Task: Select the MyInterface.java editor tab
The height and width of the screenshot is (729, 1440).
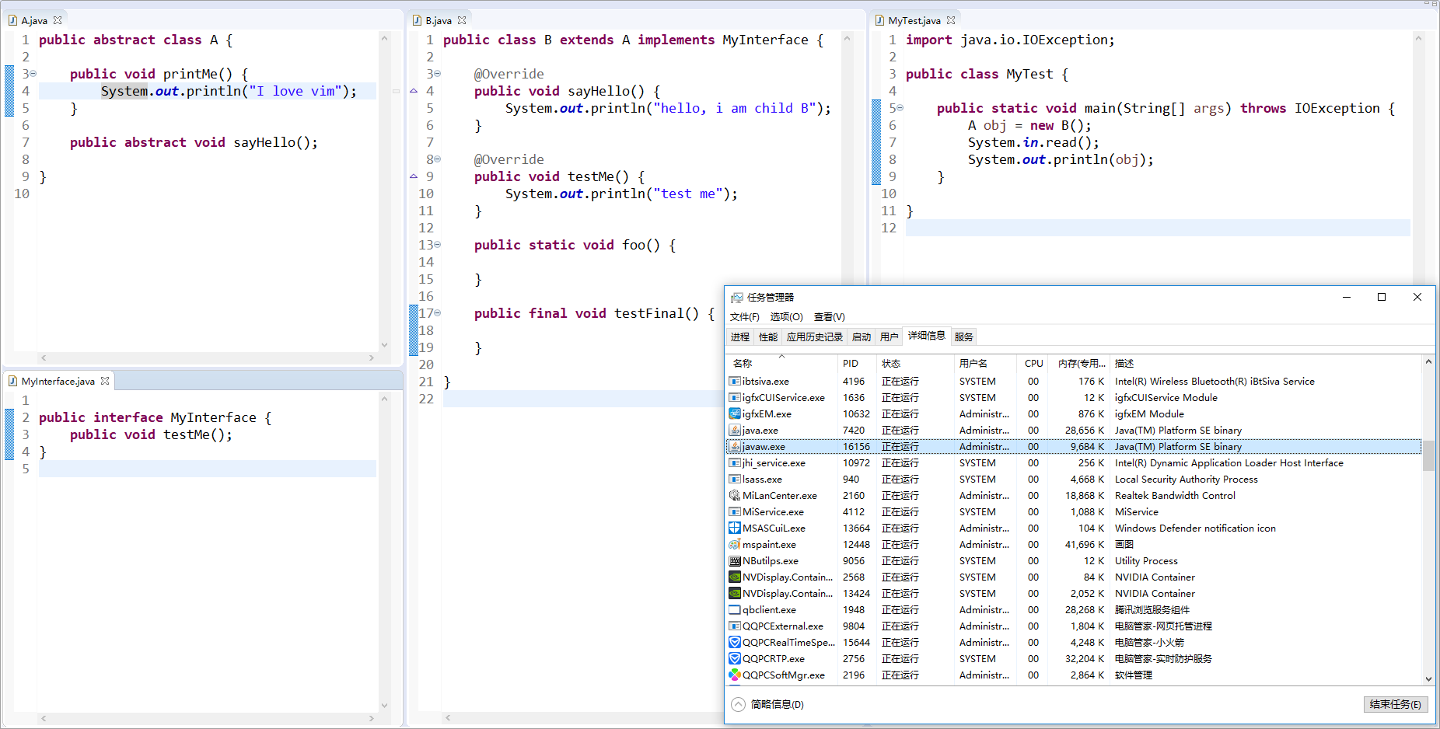Action: [58, 381]
